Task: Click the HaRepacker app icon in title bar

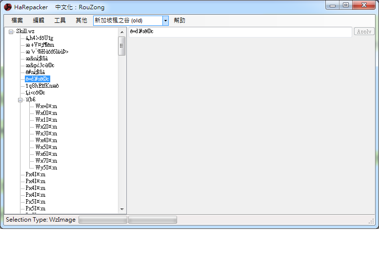Action: click(8, 7)
